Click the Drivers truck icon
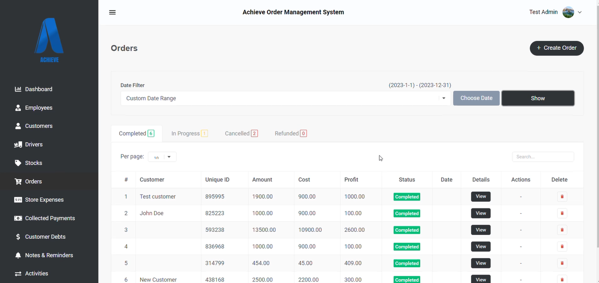 (x=18, y=145)
